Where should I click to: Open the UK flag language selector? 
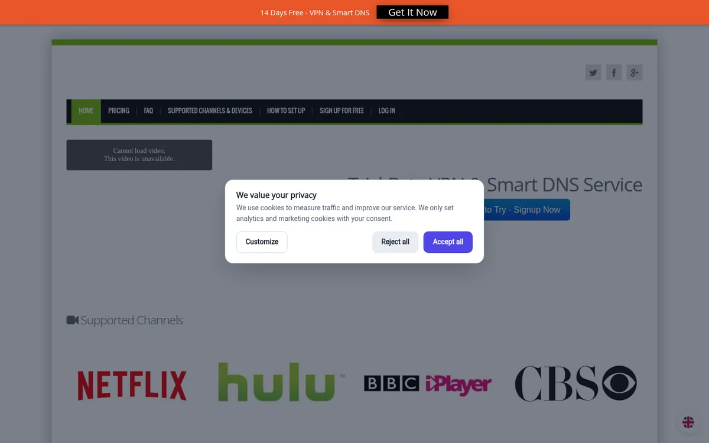click(688, 422)
